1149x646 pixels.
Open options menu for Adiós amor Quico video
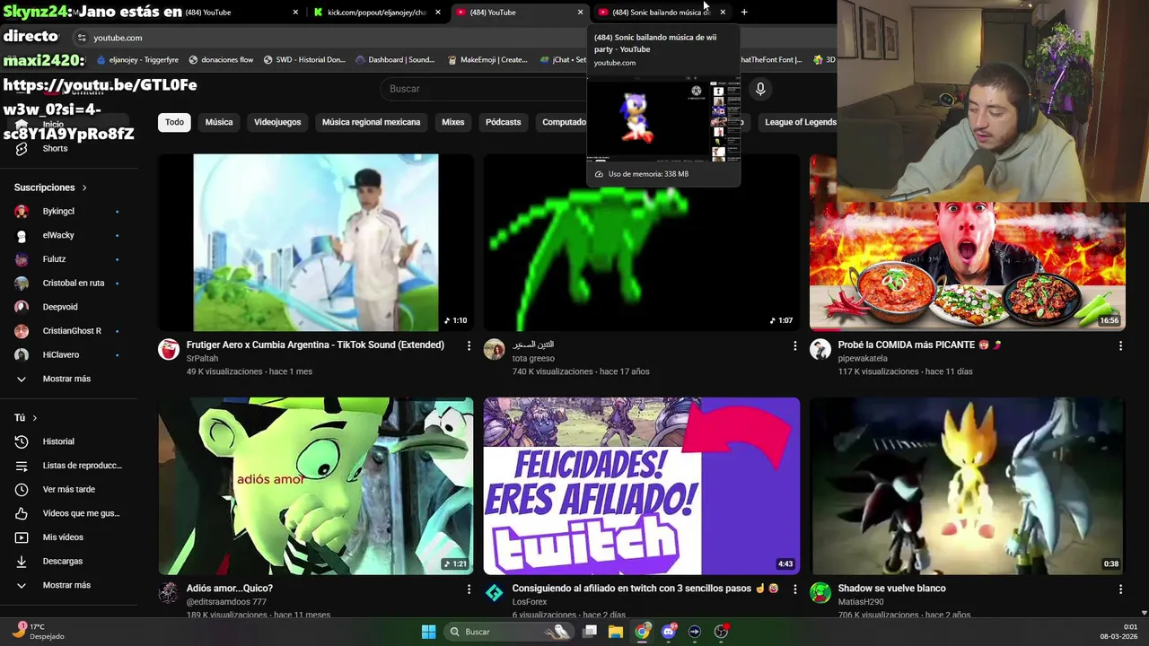[469, 589]
